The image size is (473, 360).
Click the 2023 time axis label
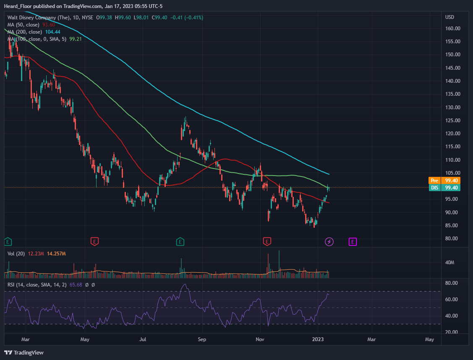[x=318, y=339]
